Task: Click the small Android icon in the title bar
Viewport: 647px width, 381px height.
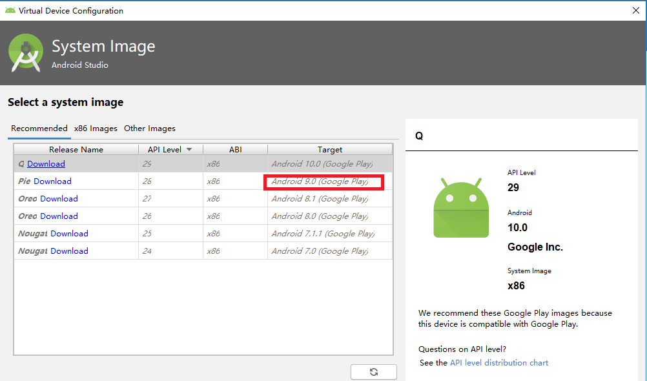Action: [x=10, y=10]
